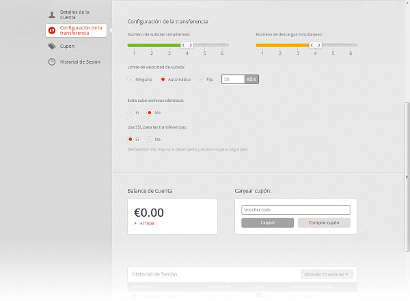Select Fijo upload speed limit
Screen dimensions: 410x301
point(201,79)
